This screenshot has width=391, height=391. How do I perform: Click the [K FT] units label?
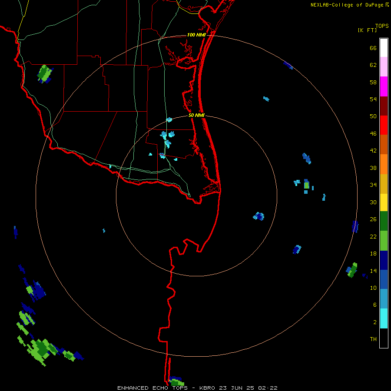(368, 30)
